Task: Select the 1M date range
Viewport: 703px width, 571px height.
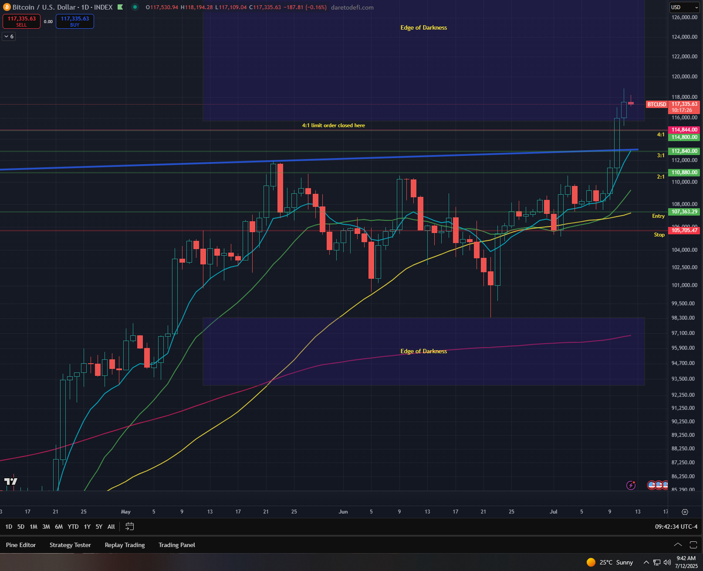Action: click(34, 527)
